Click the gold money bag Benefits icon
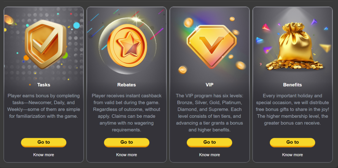Screen dimensions: 338x168 pos(295,46)
